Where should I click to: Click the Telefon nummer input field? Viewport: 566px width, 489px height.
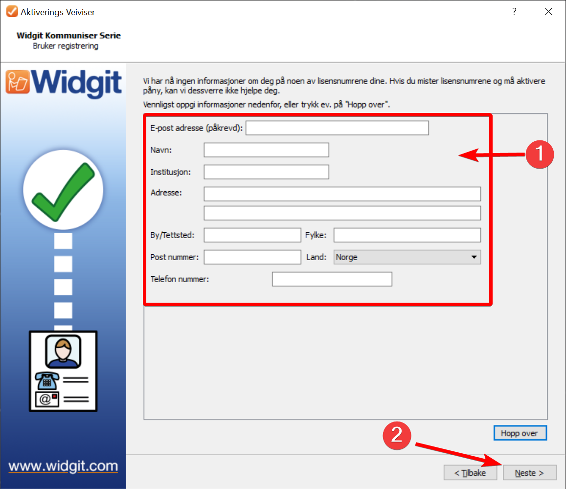[x=332, y=279]
